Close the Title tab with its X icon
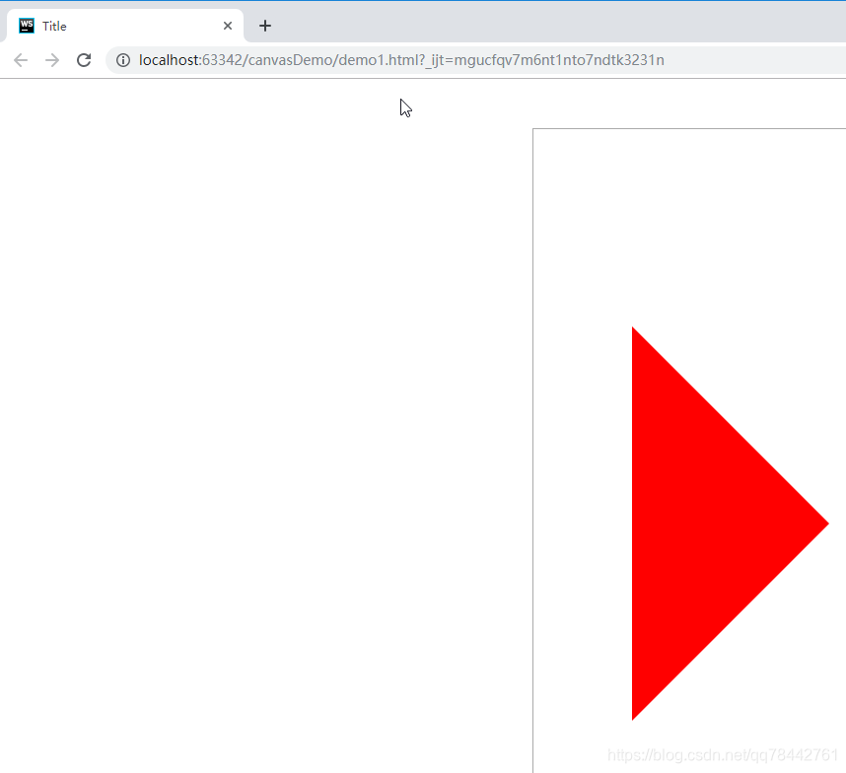Screen dimensions: 846x773 tap(228, 26)
